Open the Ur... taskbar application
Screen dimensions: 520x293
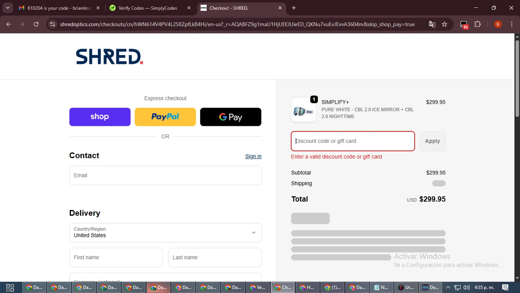(406, 287)
